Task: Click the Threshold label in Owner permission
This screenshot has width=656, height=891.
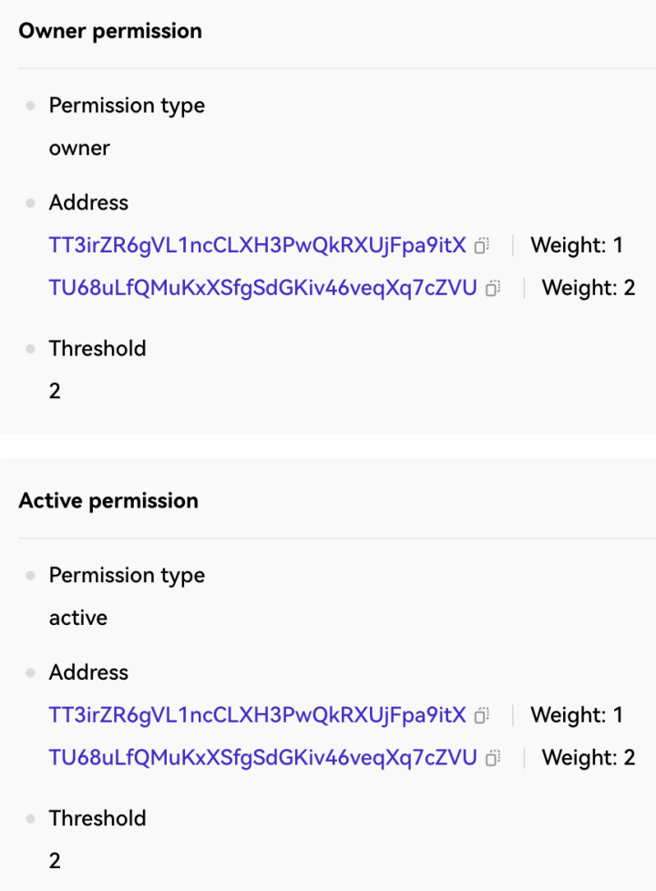Action: [x=97, y=349]
